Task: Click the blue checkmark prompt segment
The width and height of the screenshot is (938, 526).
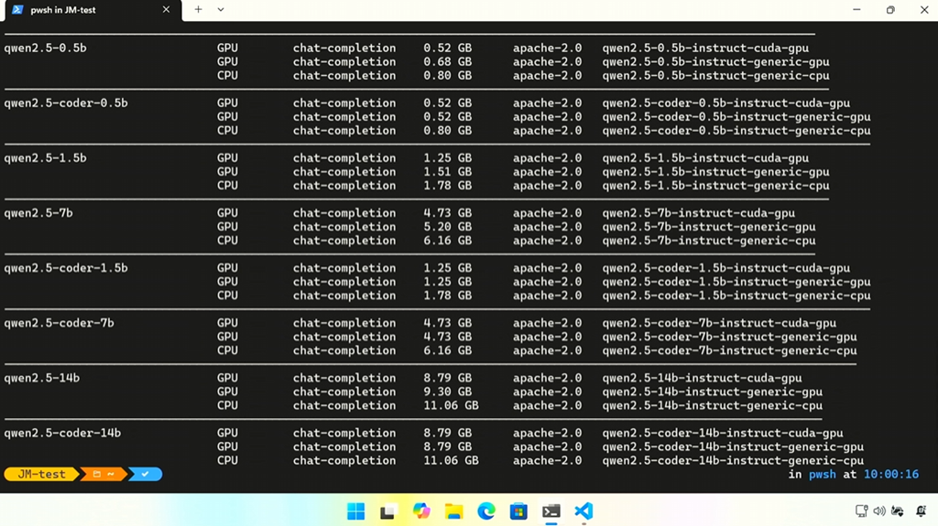Action: [x=145, y=474]
